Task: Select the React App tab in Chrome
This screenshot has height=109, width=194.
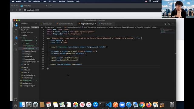Action: pyautogui.click(x=33, y=6)
